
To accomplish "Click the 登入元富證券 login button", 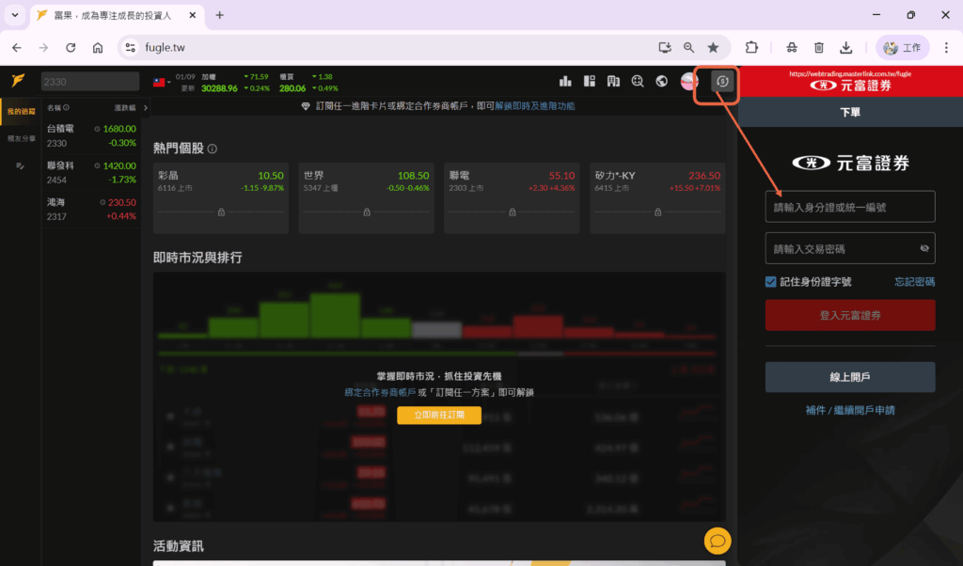I will (850, 315).
